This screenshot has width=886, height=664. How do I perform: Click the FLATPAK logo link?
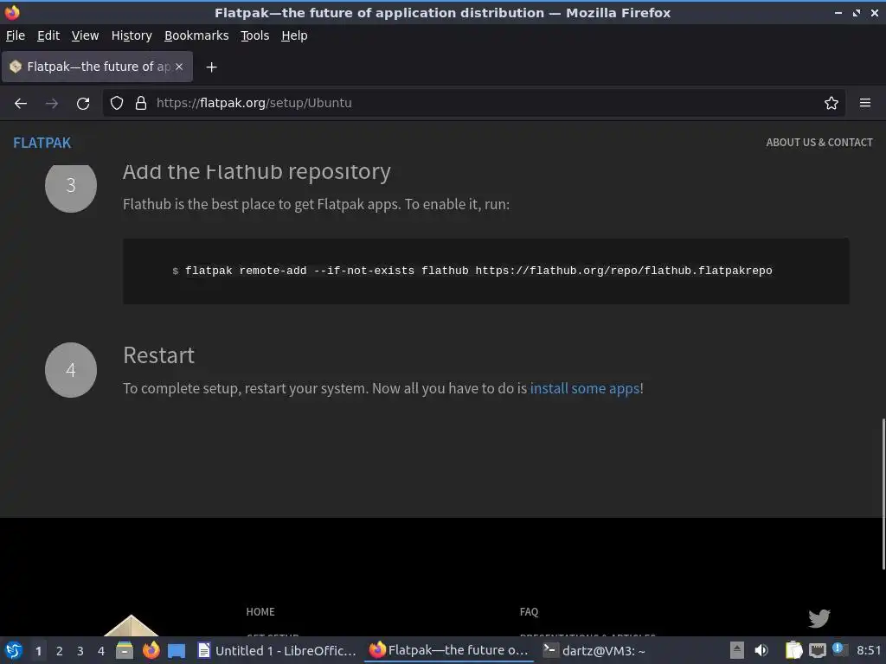tap(42, 143)
